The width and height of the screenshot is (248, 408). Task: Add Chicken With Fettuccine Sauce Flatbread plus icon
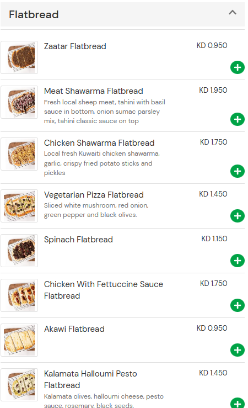point(238,305)
